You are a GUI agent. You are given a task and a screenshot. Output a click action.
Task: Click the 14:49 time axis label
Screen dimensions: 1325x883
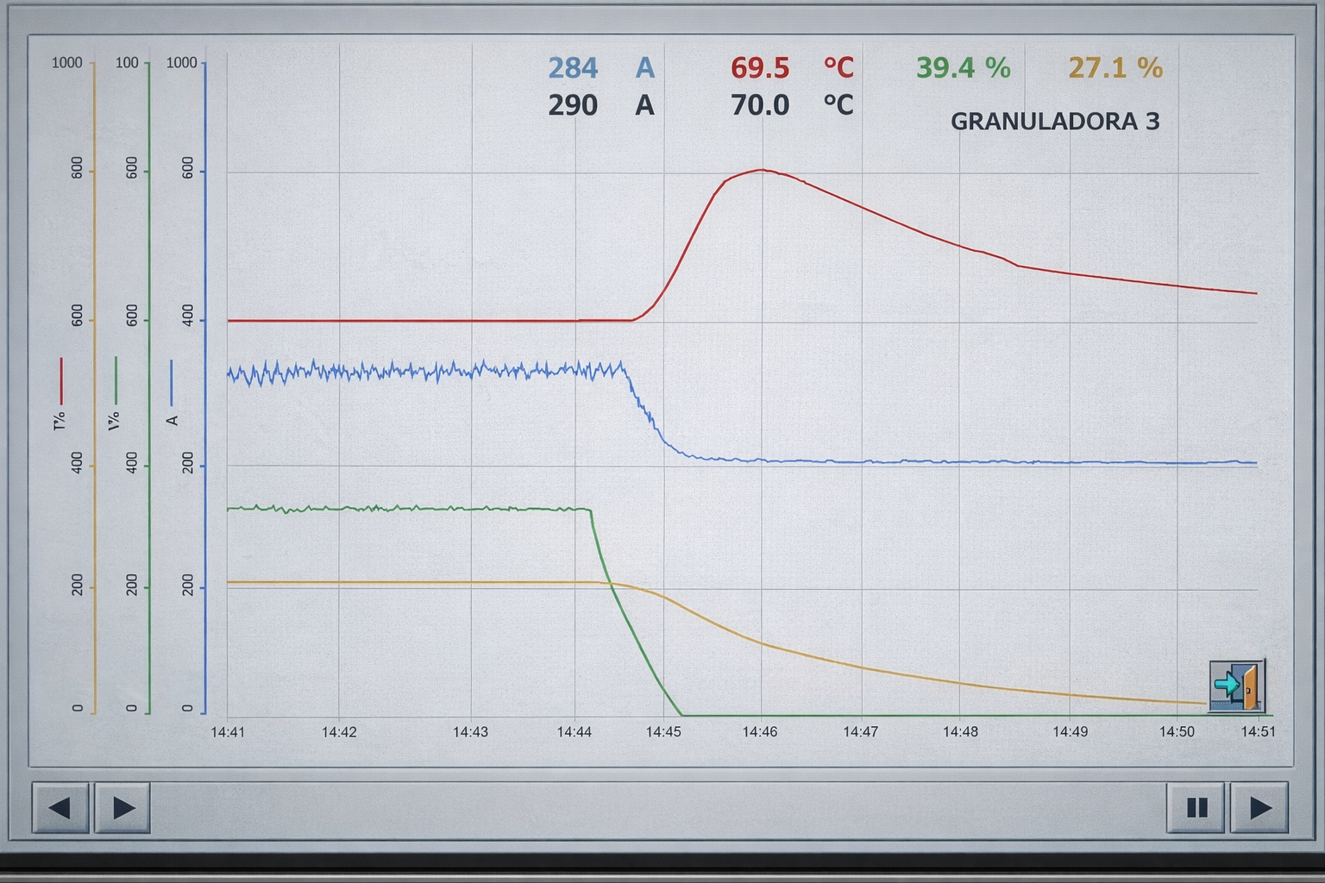[x=1070, y=732]
